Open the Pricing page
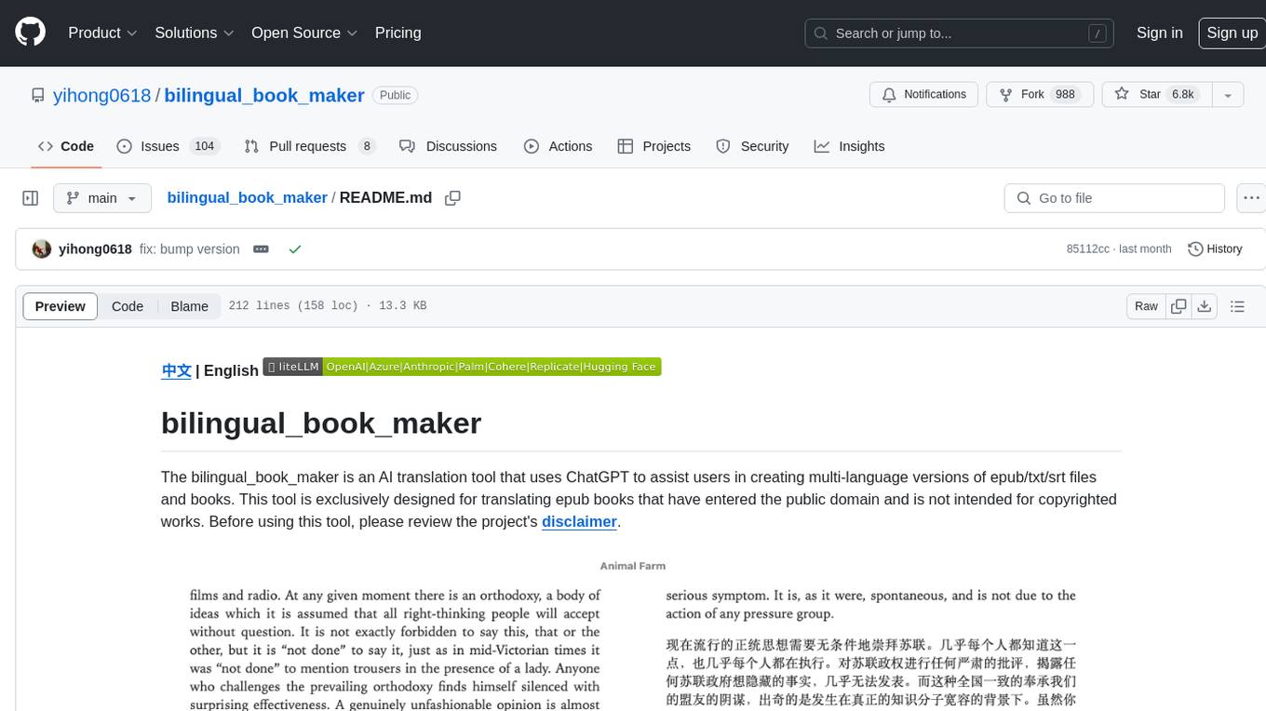The width and height of the screenshot is (1266, 711). [397, 33]
